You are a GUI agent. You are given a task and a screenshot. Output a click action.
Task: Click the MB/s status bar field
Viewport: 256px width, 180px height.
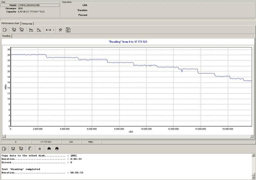click(91, 142)
